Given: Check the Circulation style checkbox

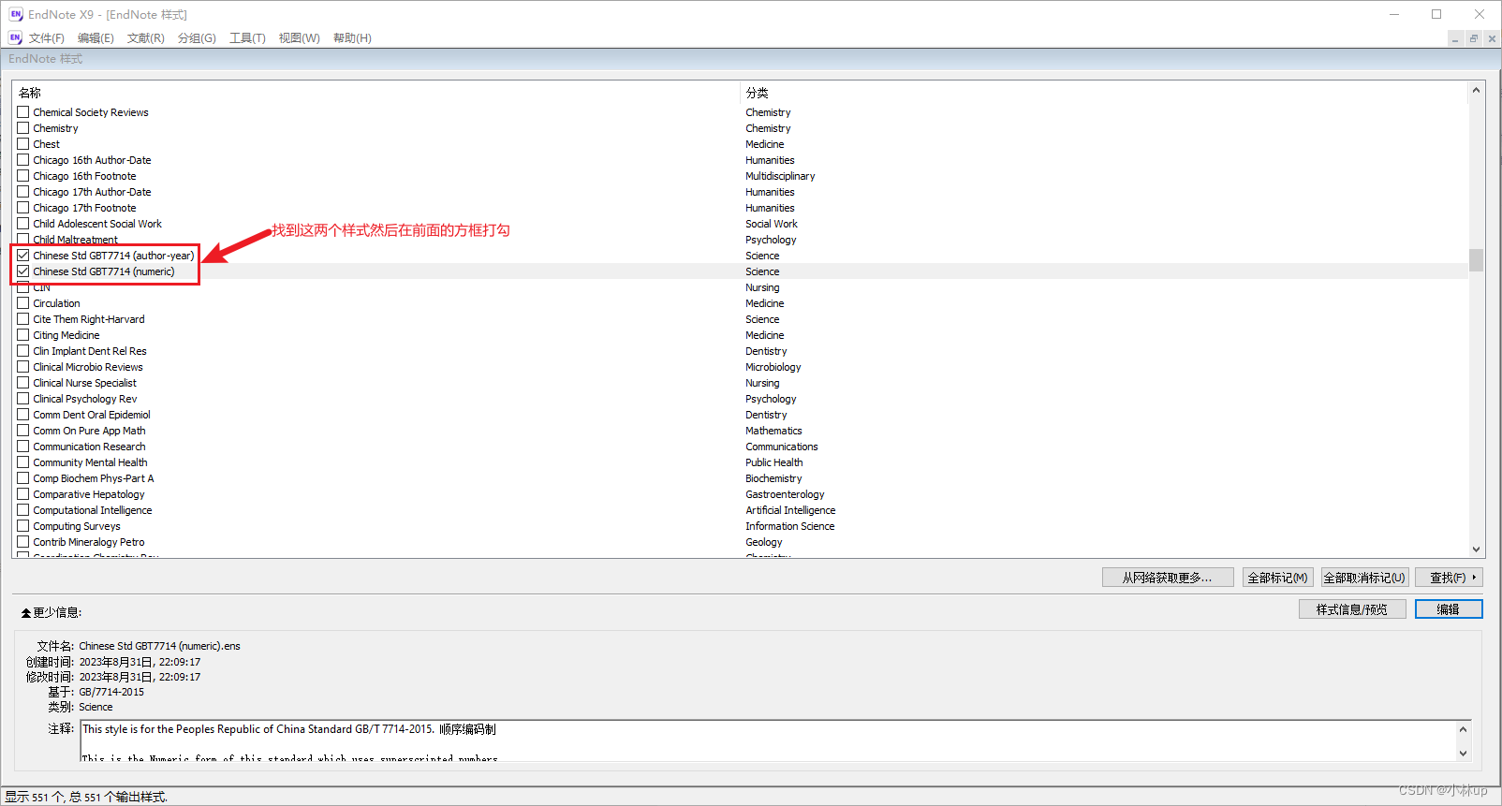Looking at the screenshot, I should coord(23,302).
